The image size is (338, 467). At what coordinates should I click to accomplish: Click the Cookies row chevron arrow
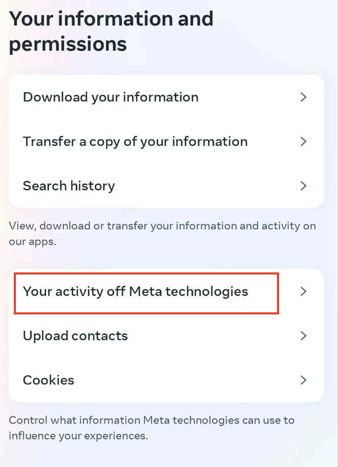[303, 380]
